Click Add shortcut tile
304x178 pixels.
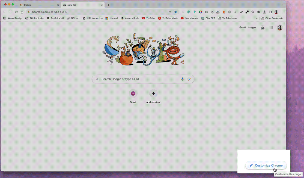(x=153, y=96)
